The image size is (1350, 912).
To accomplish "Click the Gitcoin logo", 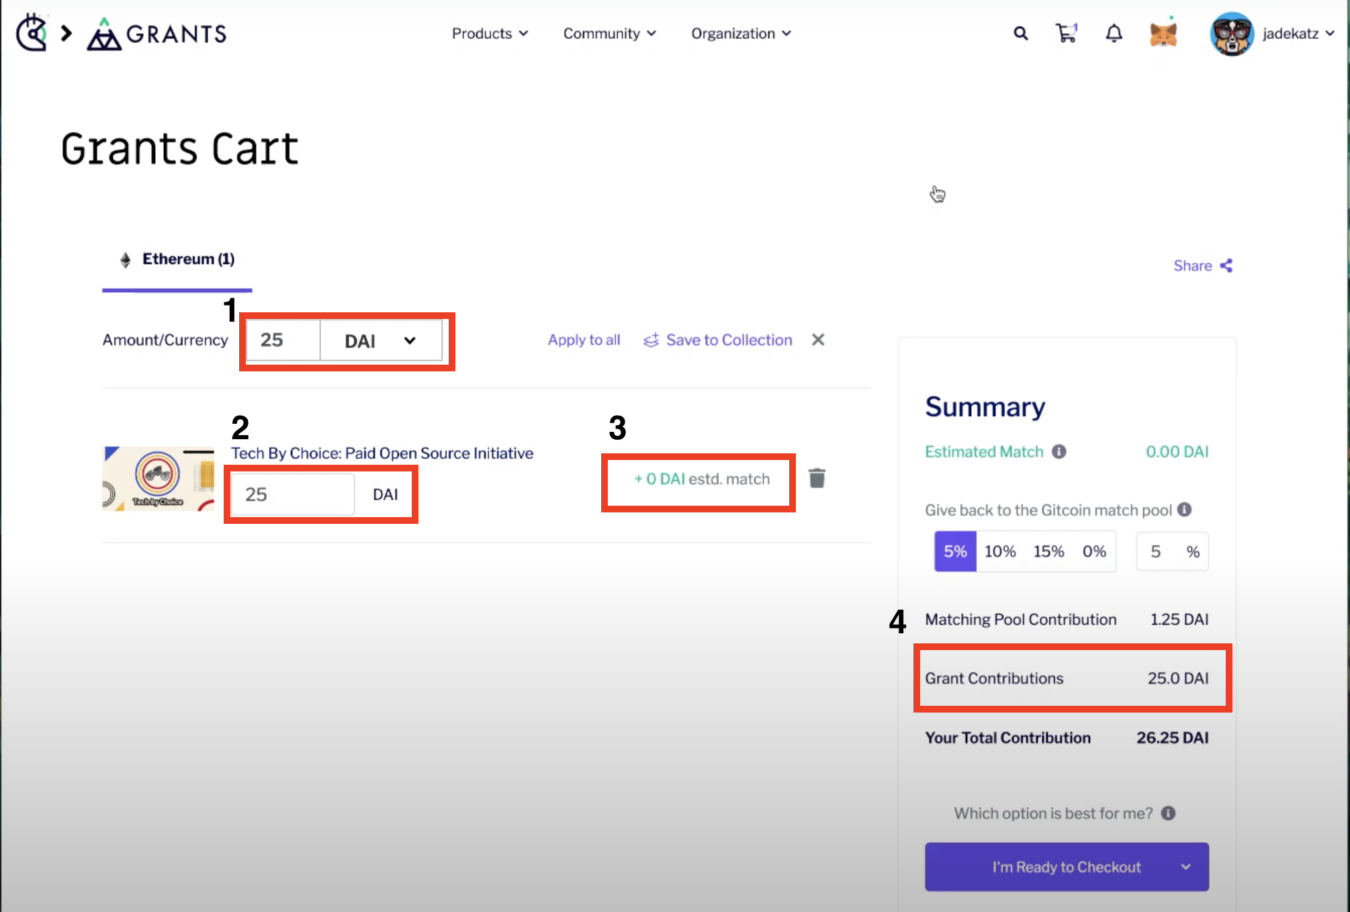I will coord(31,32).
